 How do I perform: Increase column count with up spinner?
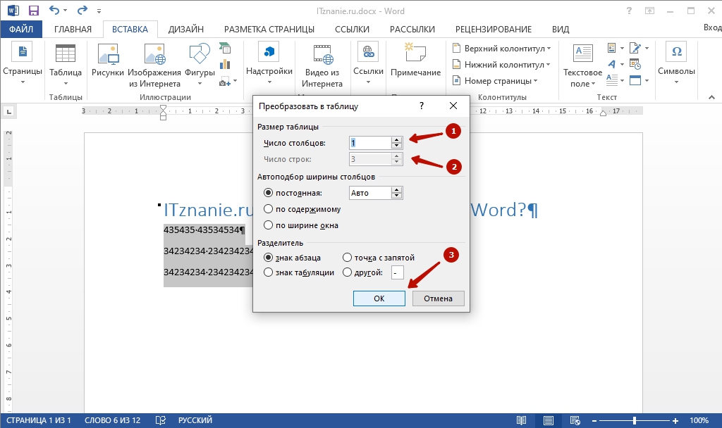(x=396, y=140)
